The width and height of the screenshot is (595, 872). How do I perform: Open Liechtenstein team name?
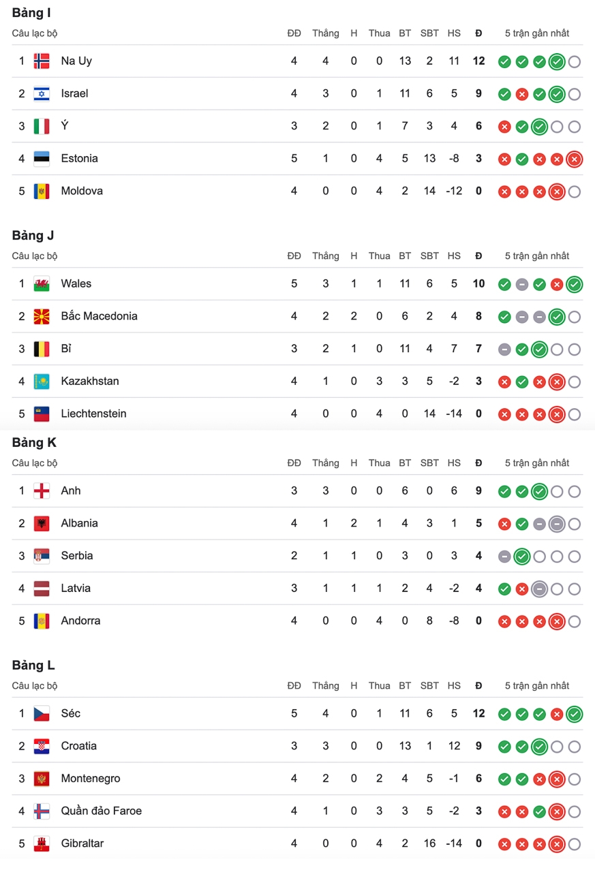click(93, 414)
